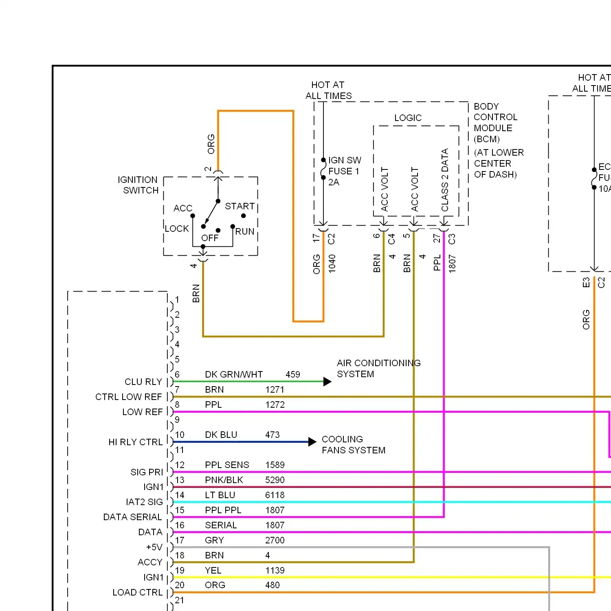Click the HI RLY CTRL pin label
The width and height of the screenshot is (611, 611).
(x=136, y=442)
